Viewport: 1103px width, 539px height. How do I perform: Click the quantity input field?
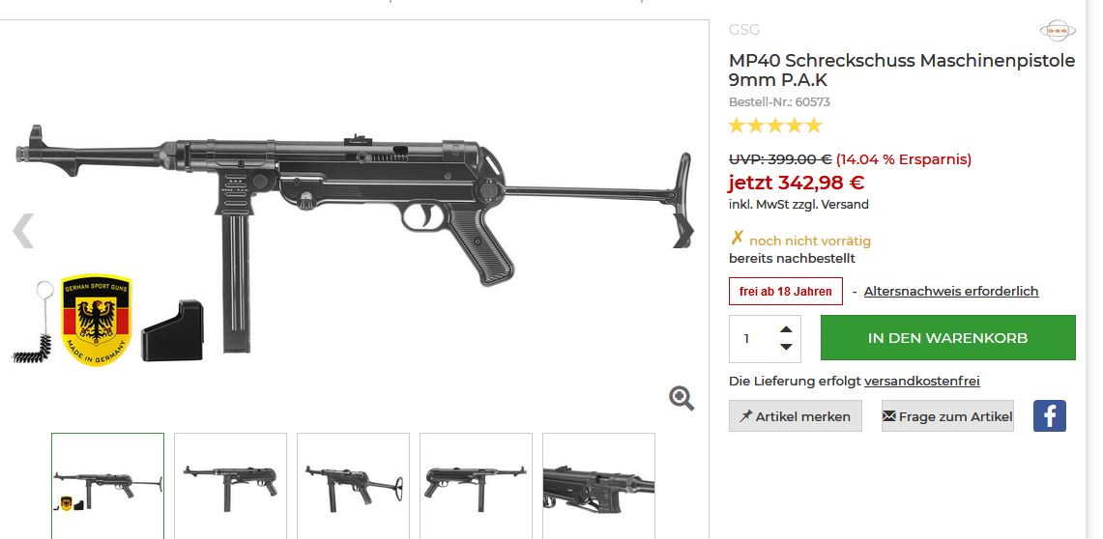coord(749,338)
